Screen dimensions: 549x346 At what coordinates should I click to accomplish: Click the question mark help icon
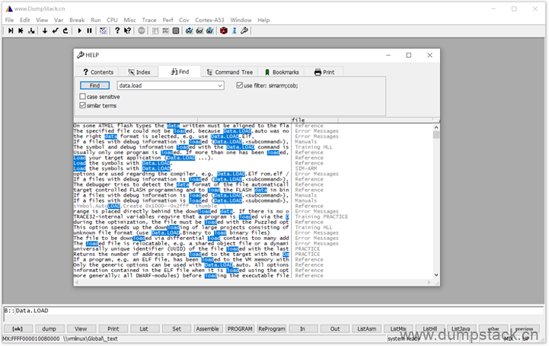117,31
